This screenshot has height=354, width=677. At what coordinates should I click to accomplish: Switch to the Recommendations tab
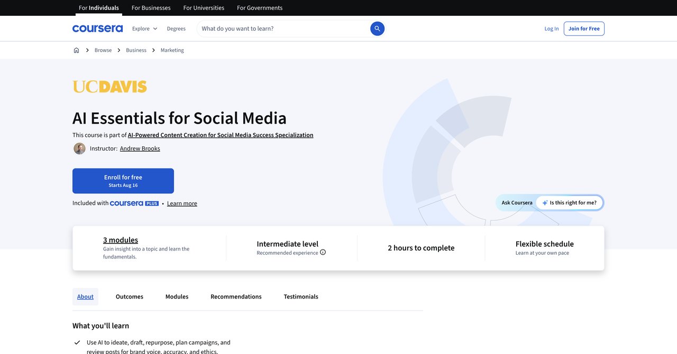coord(236,296)
